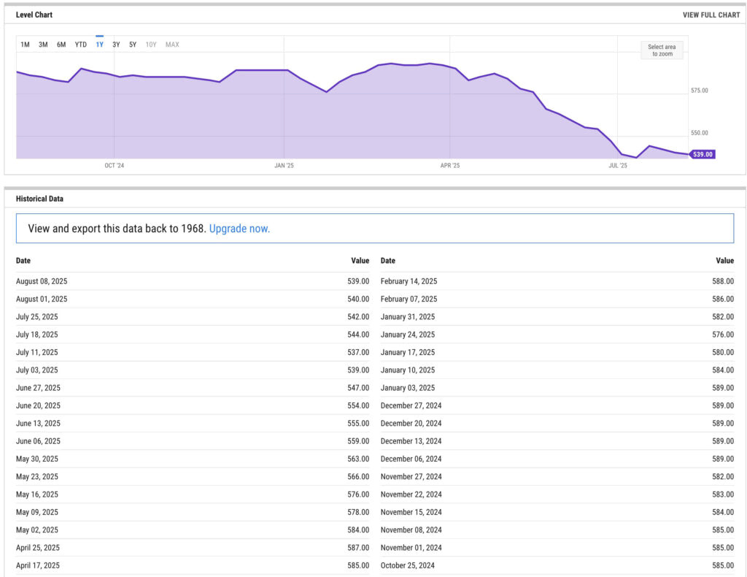This screenshot has height=577, width=747.
Task: Select the July 03, 2025 date cell
Action: pyautogui.click(x=36, y=370)
